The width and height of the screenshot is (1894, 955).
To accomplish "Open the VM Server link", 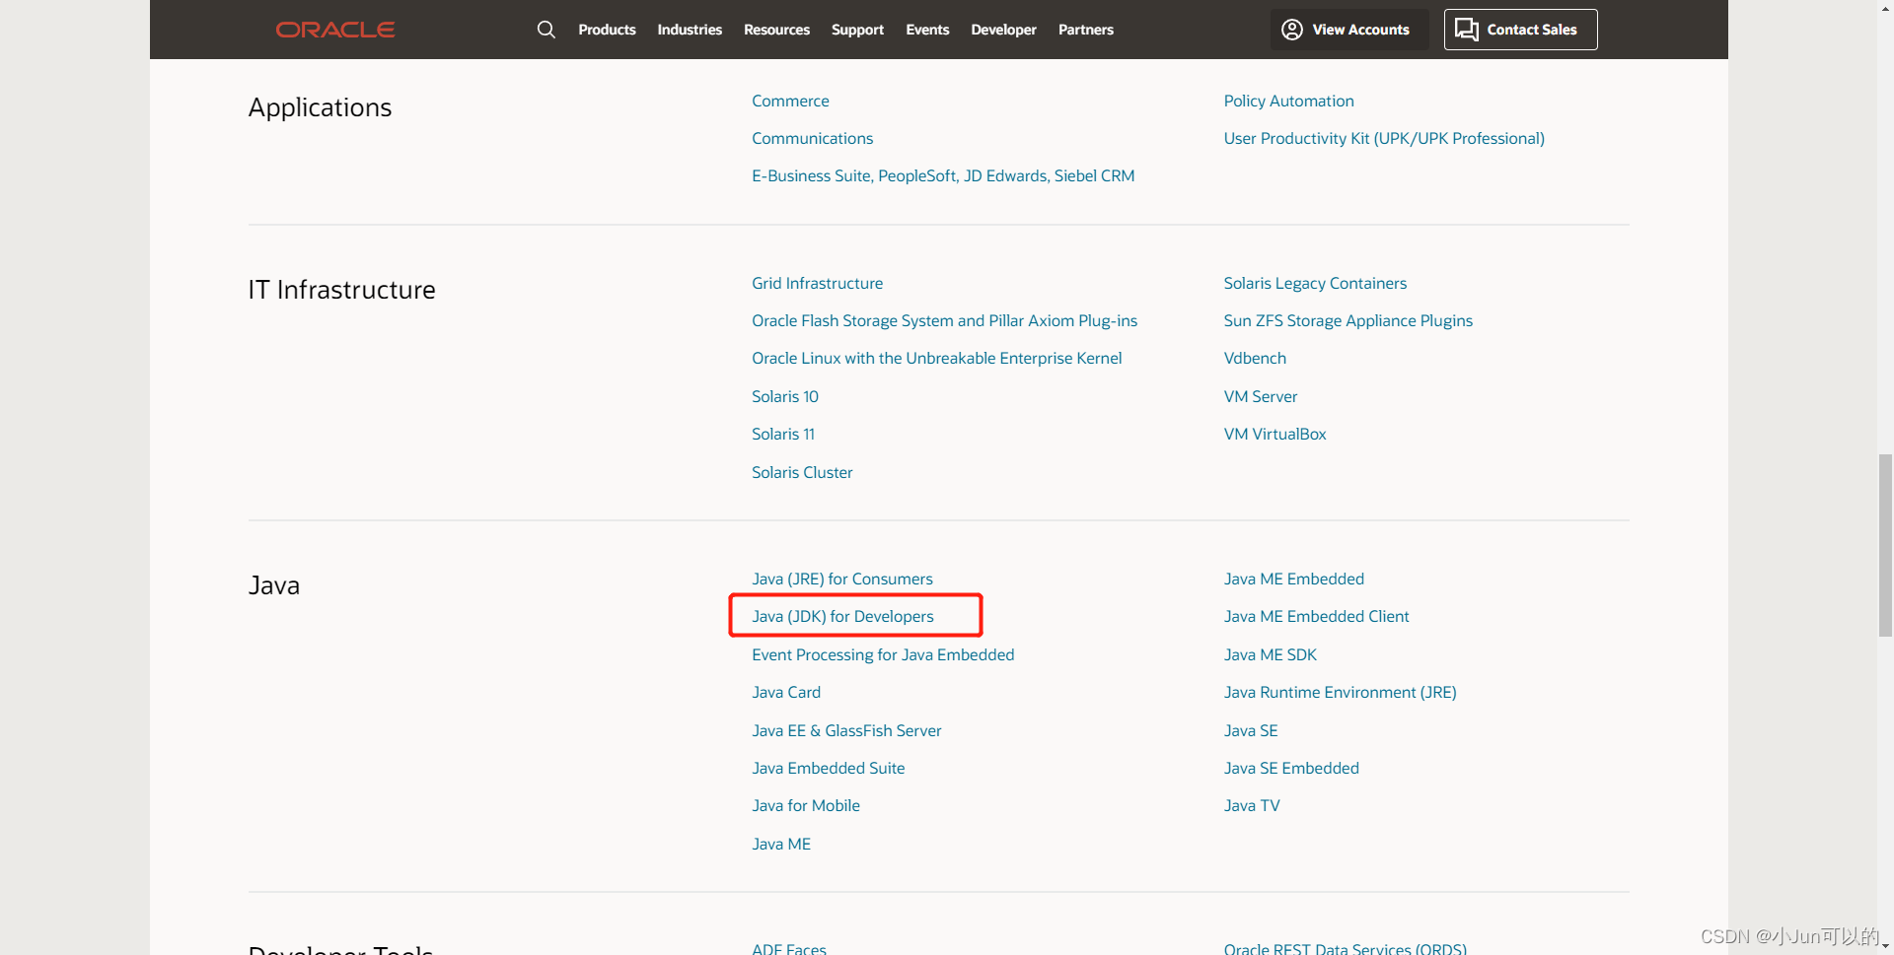I will click(1261, 396).
